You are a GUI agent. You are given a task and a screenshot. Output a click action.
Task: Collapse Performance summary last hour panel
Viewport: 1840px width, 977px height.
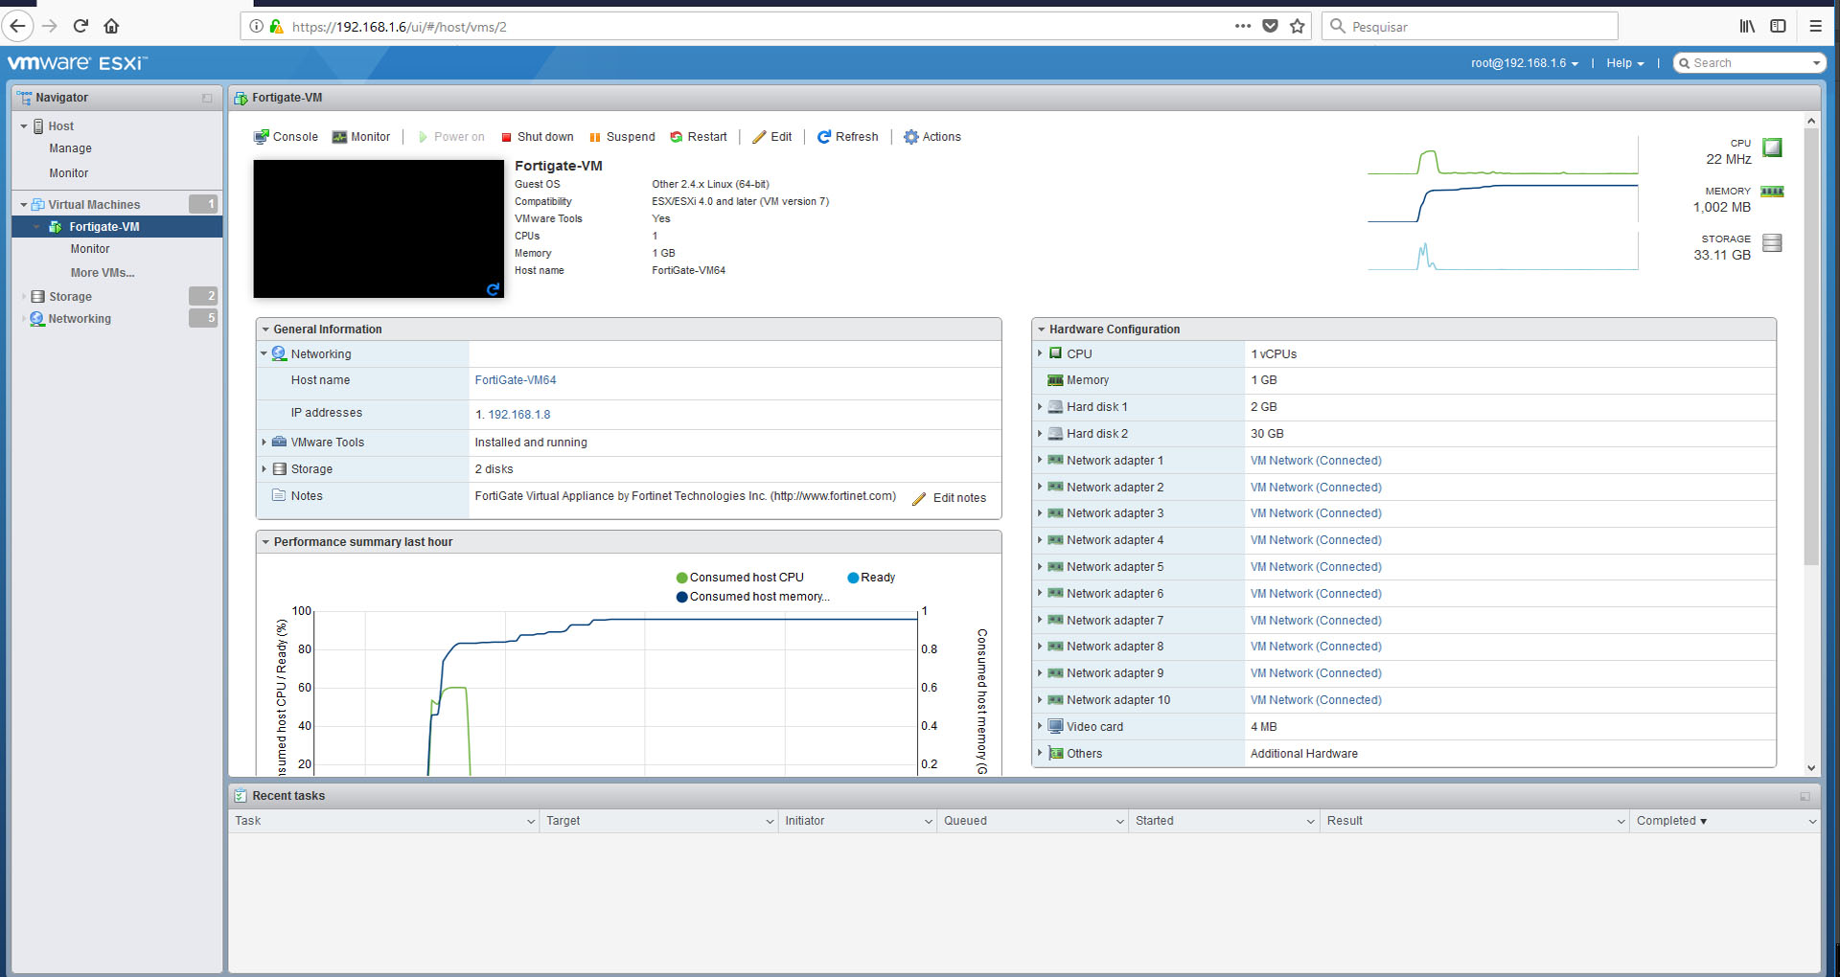[265, 542]
